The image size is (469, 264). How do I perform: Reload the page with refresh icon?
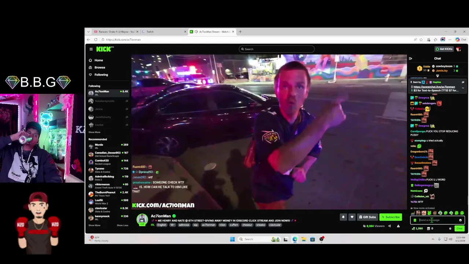96,40
